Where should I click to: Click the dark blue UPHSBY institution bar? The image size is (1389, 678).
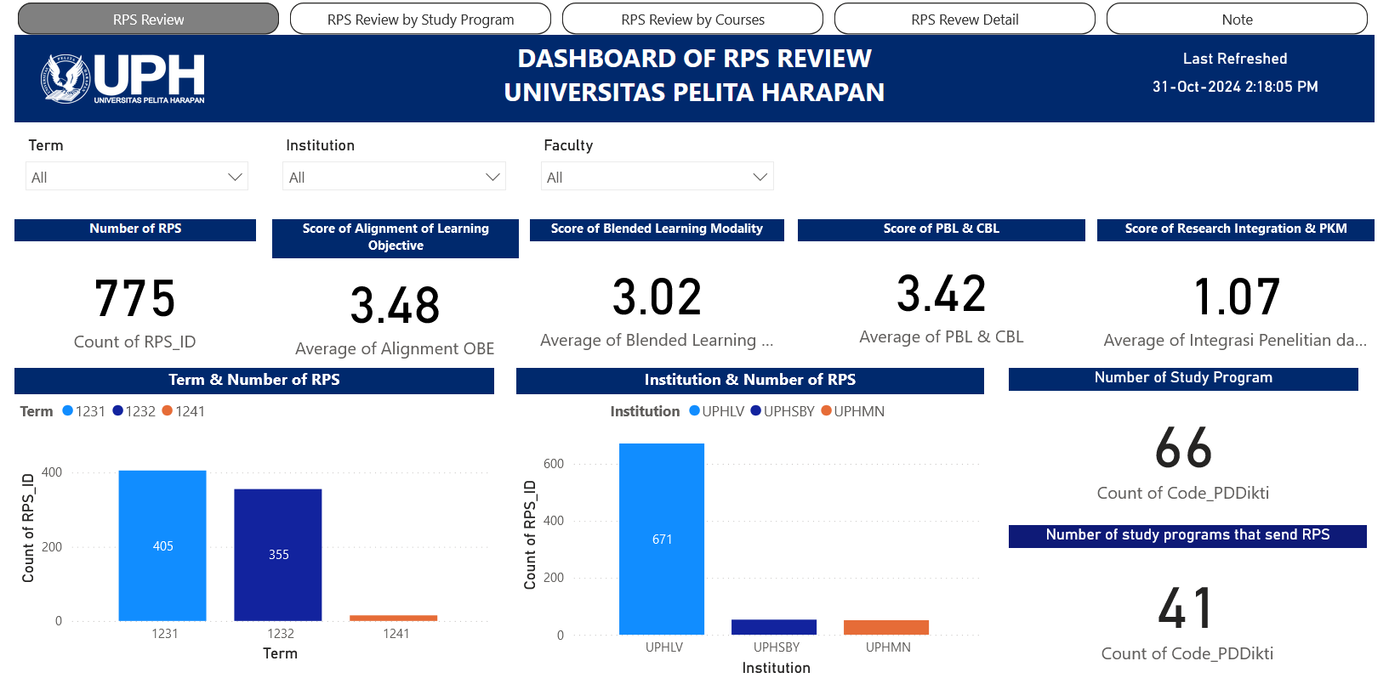tap(774, 627)
